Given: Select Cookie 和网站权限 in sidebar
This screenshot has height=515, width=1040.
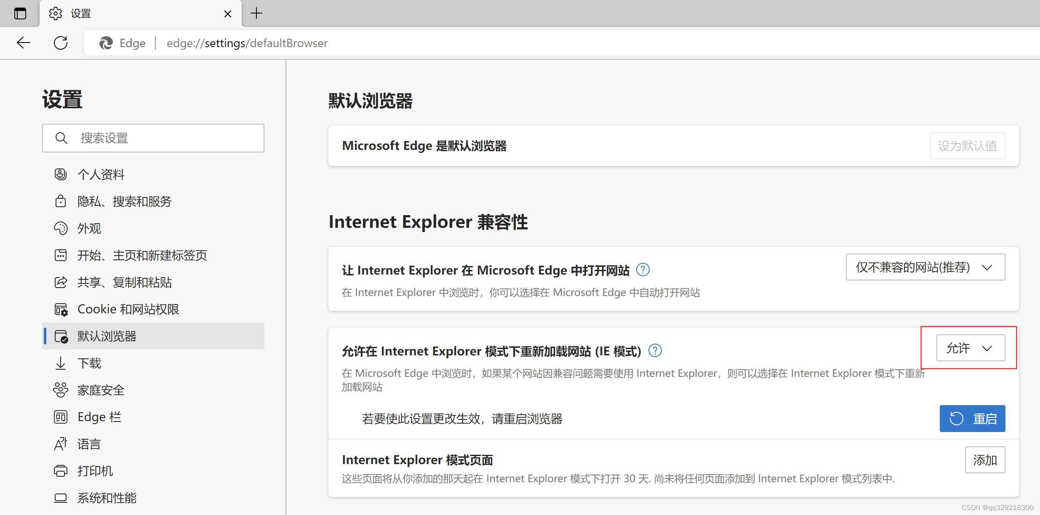Looking at the screenshot, I should pyautogui.click(x=128, y=309).
